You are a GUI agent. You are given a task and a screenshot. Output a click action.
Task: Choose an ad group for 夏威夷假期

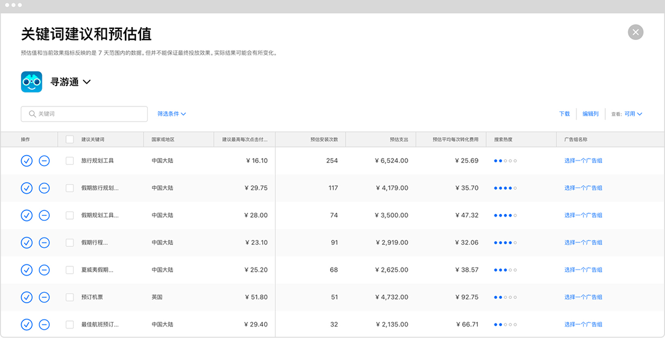click(x=583, y=270)
